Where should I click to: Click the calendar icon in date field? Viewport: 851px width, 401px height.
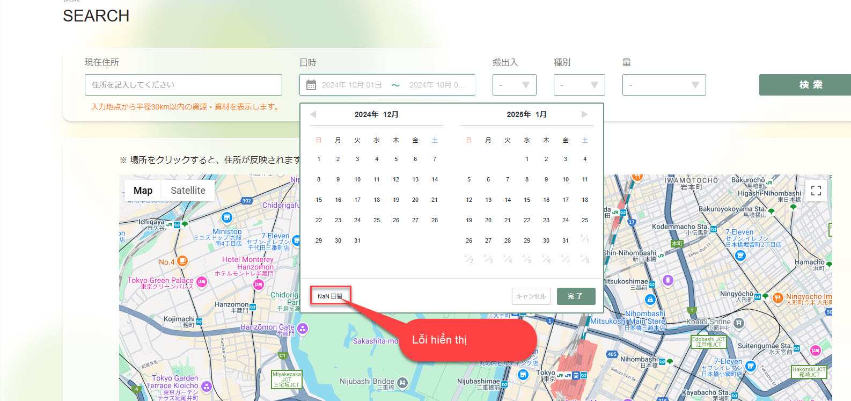[x=311, y=85]
